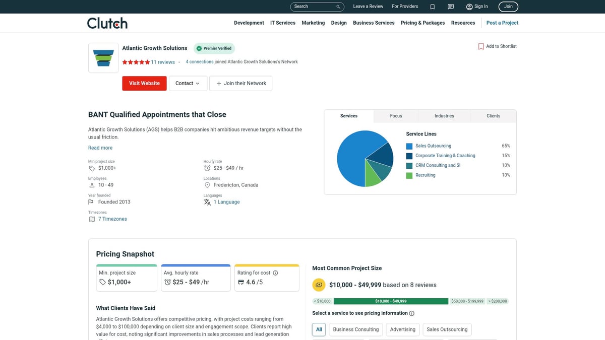
Task: Click the Add to Shortlist bookmark icon
Action: point(481,46)
